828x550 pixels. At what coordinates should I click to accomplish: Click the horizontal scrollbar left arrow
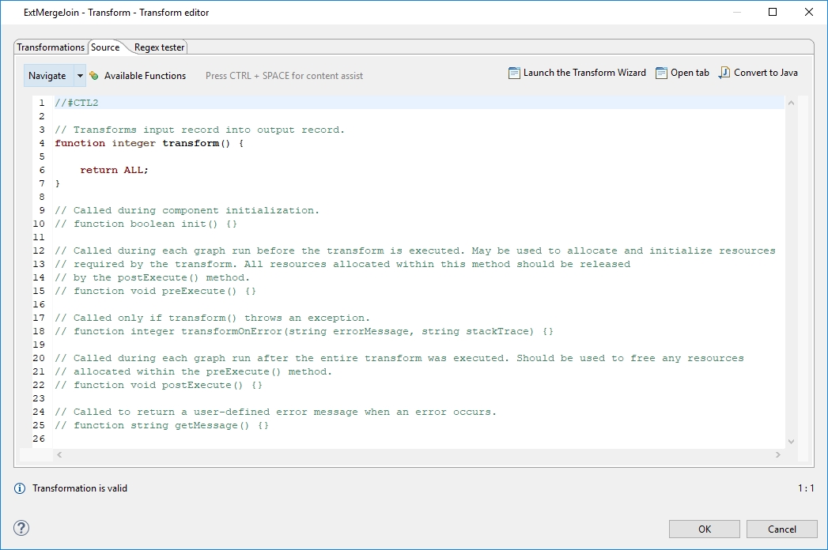pyautogui.click(x=59, y=455)
